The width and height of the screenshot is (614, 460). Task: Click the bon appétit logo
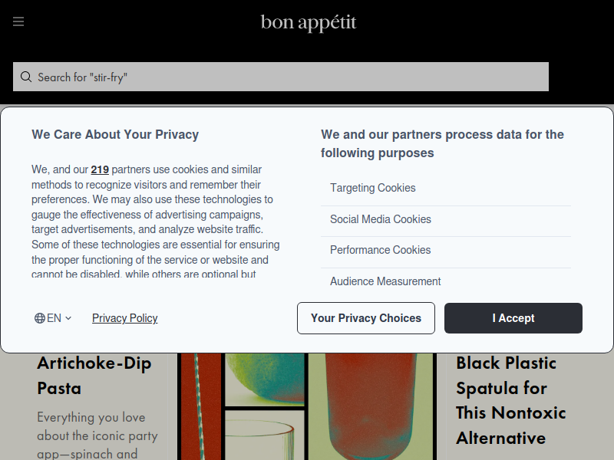click(309, 22)
